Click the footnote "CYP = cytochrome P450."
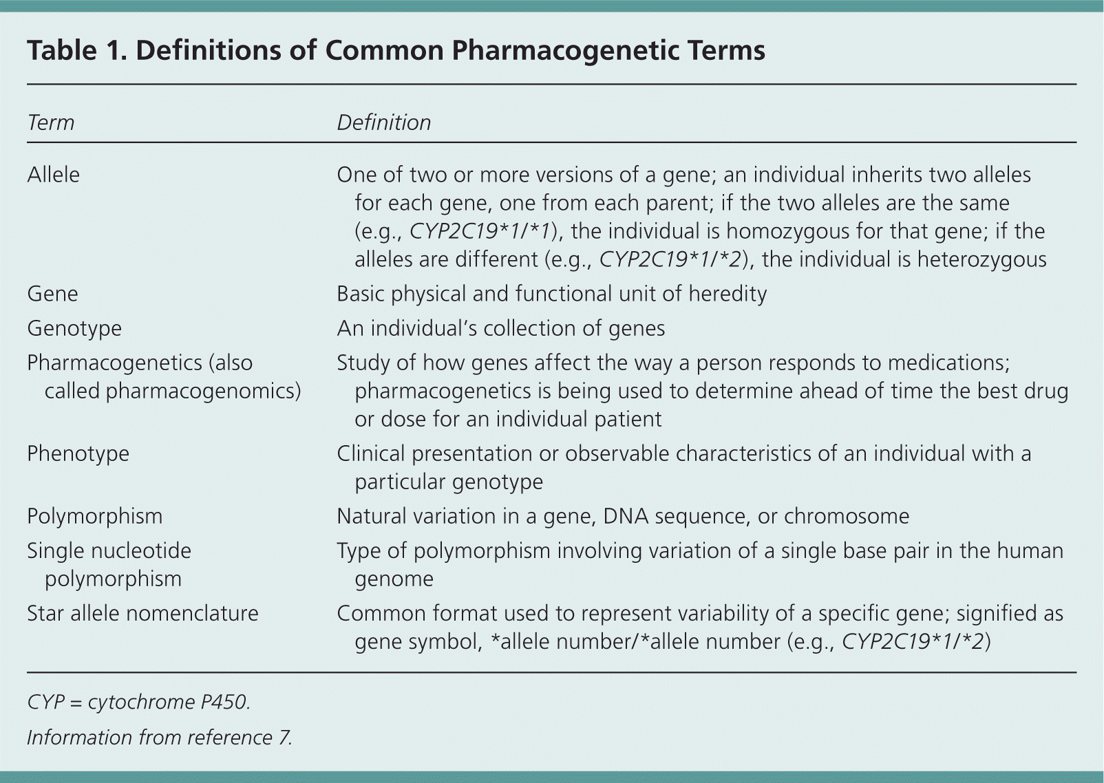 138,702
